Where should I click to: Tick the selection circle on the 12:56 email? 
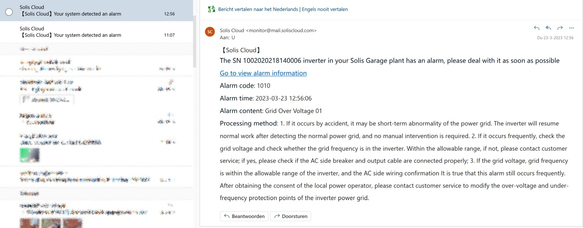click(x=9, y=12)
